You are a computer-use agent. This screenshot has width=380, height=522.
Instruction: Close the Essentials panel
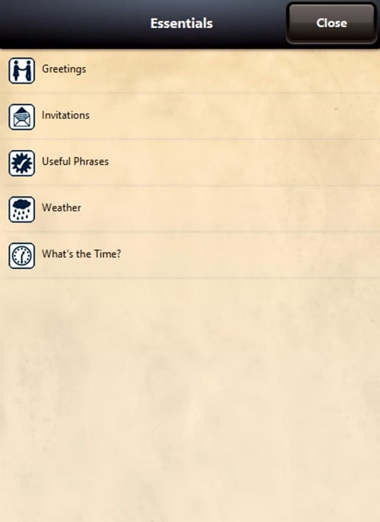[x=331, y=23]
